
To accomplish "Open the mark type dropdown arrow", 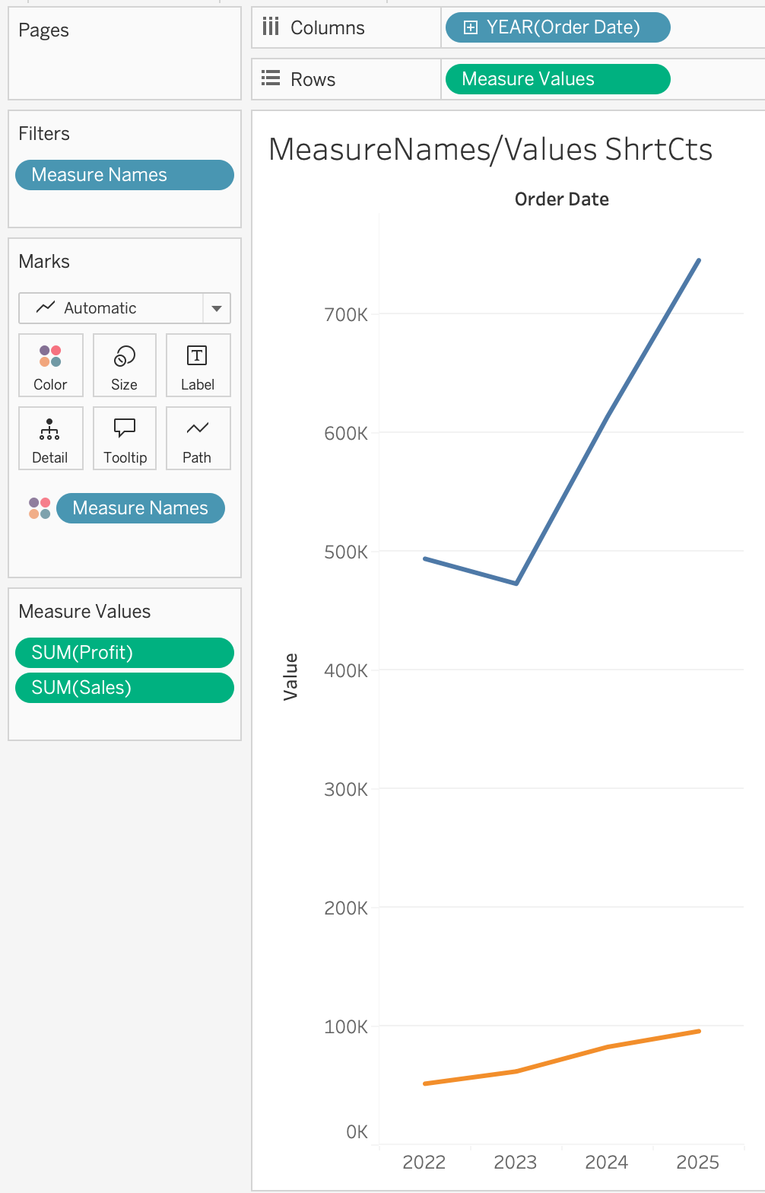I will [x=217, y=308].
